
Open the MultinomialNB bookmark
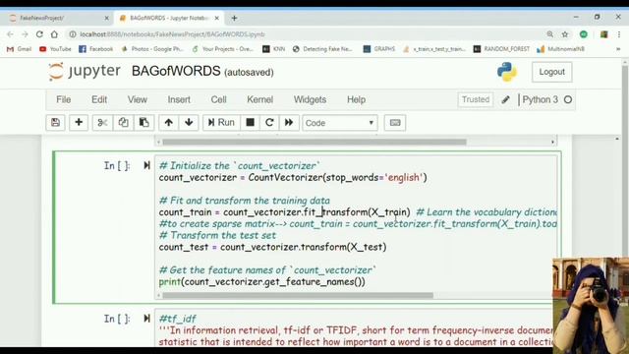click(x=560, y=49)
